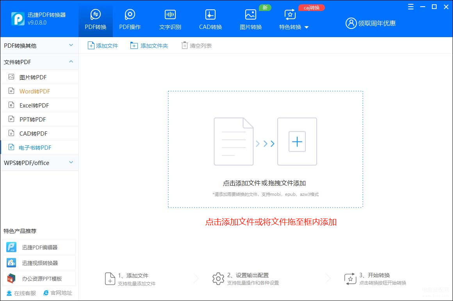Select 电子书转PDF in the sidebar
The width and height of the screenshot is (453, 301).
pyautogui.click(x=39, y=147)
